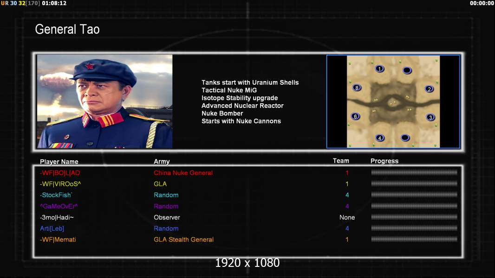Click start position 3 on the minimap

pos(430,117)
